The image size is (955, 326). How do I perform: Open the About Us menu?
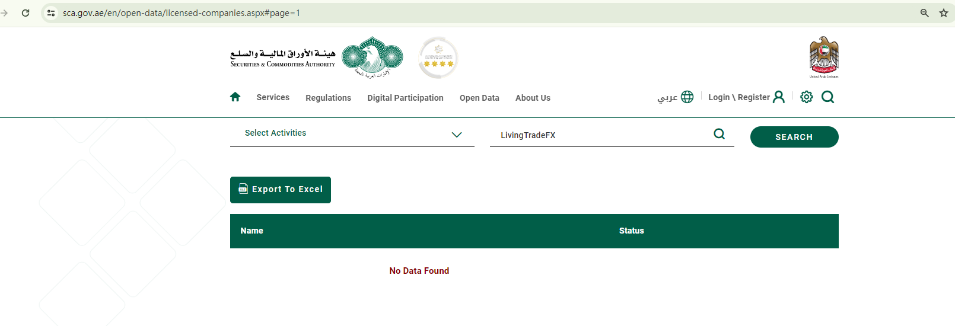click(x=533, y=98)
